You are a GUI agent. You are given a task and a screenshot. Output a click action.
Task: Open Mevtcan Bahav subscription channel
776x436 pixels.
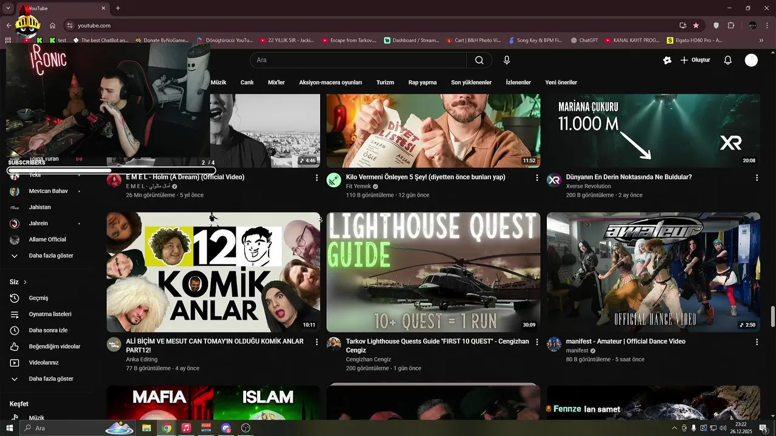[47, 191]
